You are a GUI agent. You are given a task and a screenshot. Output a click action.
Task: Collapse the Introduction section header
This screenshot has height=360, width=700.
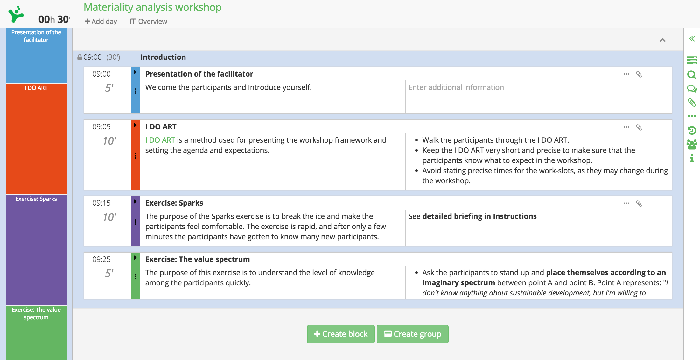tap(662, 40)
